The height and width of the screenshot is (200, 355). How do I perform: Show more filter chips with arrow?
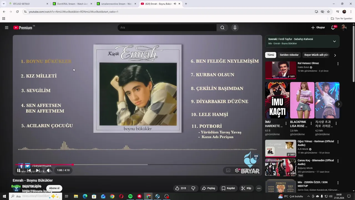click(x=335, y=55)
